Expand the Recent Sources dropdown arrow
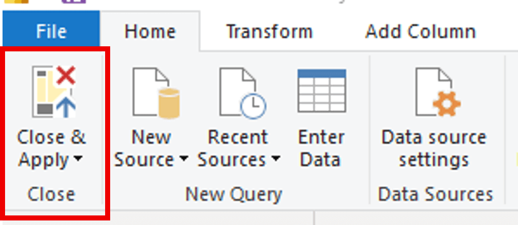 tap(275, 160)
